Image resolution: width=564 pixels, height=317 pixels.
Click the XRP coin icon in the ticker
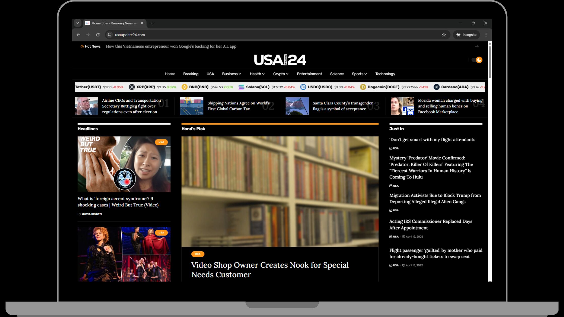pos(132,87)
